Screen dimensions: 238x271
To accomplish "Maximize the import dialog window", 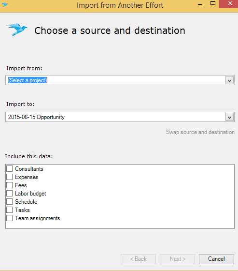I will point(213,3).
